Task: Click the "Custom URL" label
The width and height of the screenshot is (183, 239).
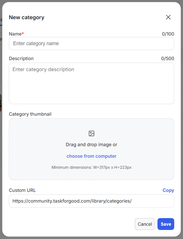Action: click(22, 190)
